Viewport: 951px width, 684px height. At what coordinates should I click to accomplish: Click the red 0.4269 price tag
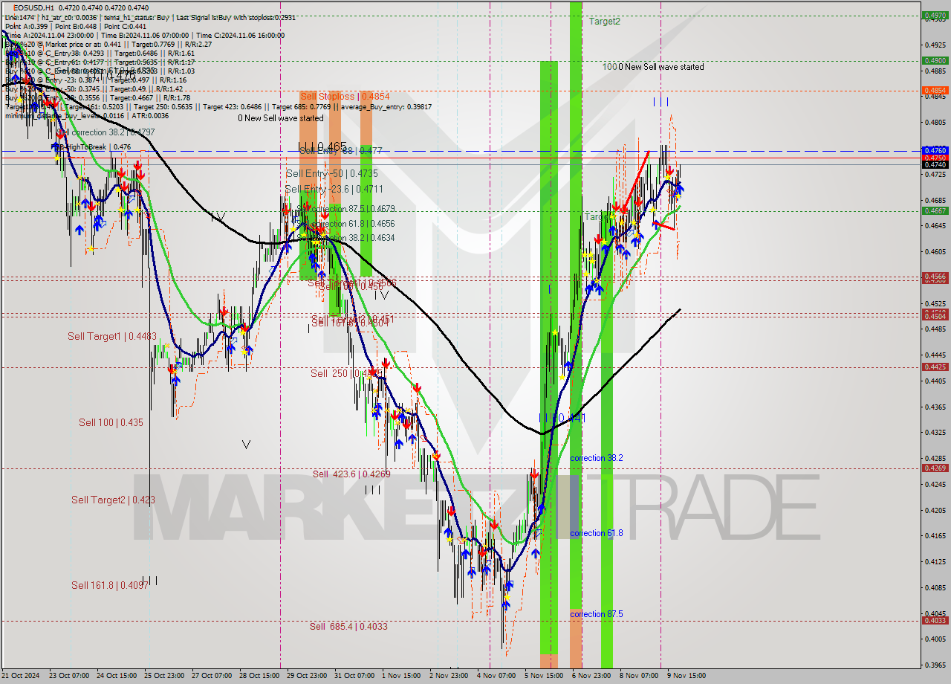coord(934,468)
